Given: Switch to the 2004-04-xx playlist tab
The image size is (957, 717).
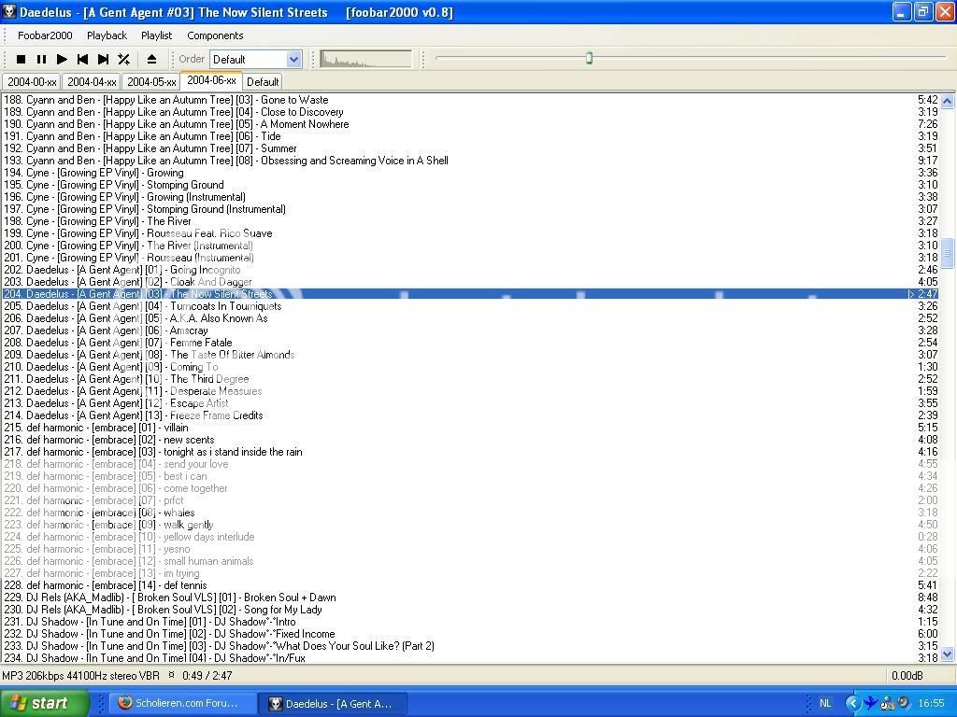Looking at the screenshot, I should (92, 82).
